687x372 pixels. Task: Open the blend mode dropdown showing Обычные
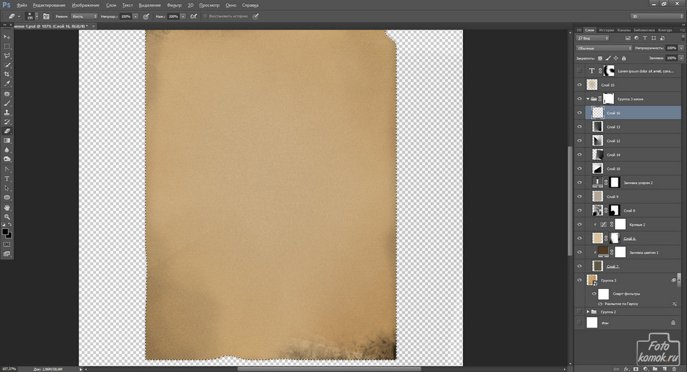pos(604,48)
